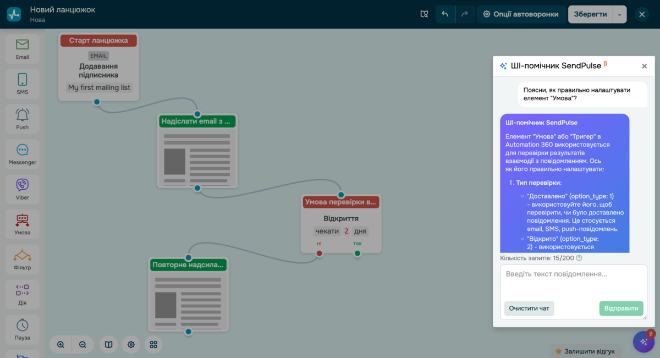660x358 pixels.
Task: Click the email thumbnail in Надіслати email block
Action: click(x=197, y=157)
